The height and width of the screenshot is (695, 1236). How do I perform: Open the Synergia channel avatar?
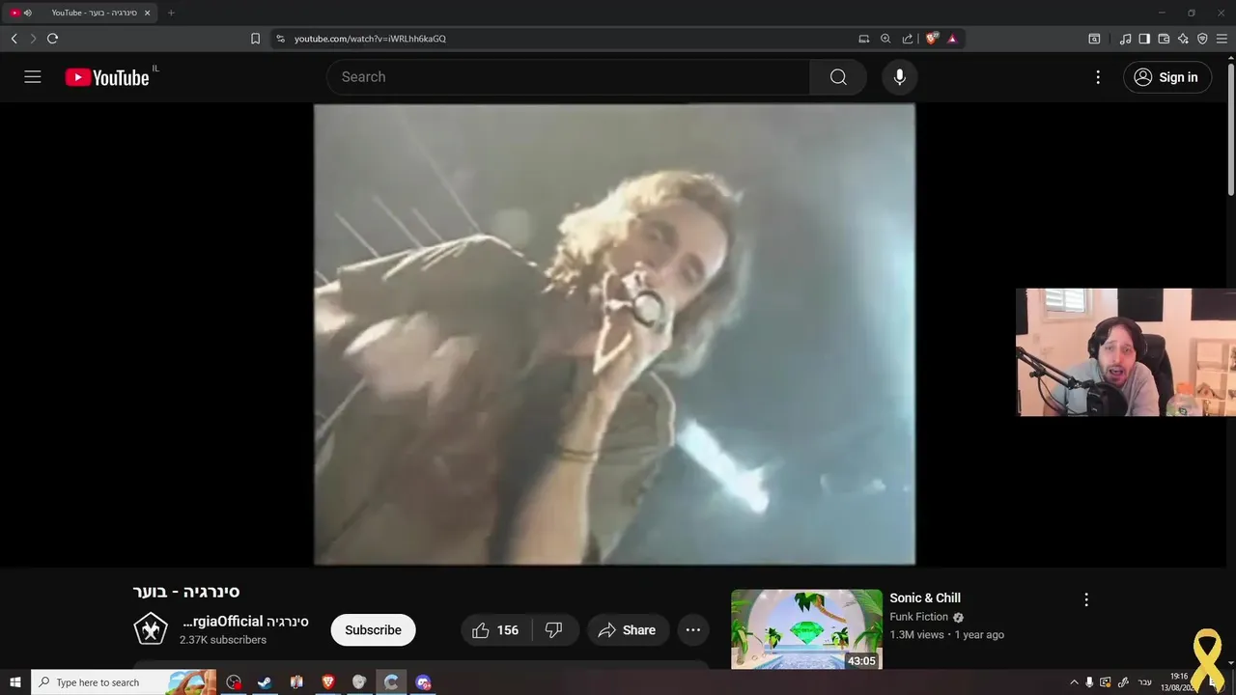click(x=150, y=629)
